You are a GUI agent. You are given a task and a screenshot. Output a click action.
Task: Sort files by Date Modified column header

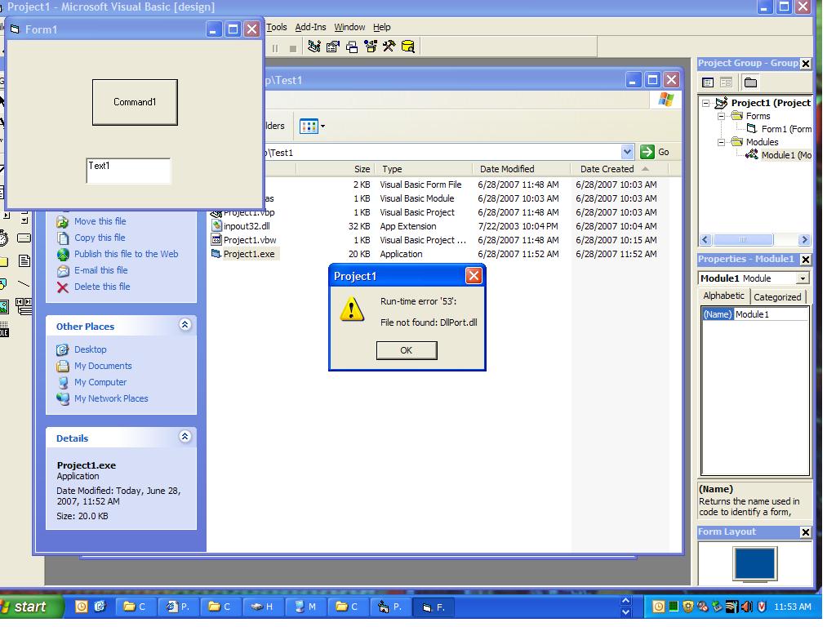tap(522, 169)
